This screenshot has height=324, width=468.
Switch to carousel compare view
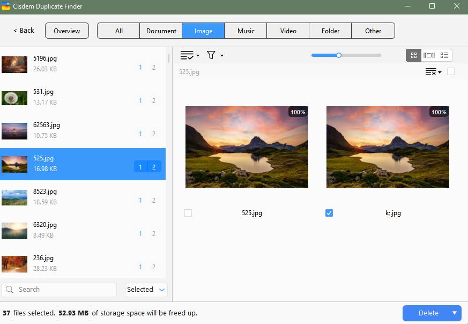(x=429, y=55)
